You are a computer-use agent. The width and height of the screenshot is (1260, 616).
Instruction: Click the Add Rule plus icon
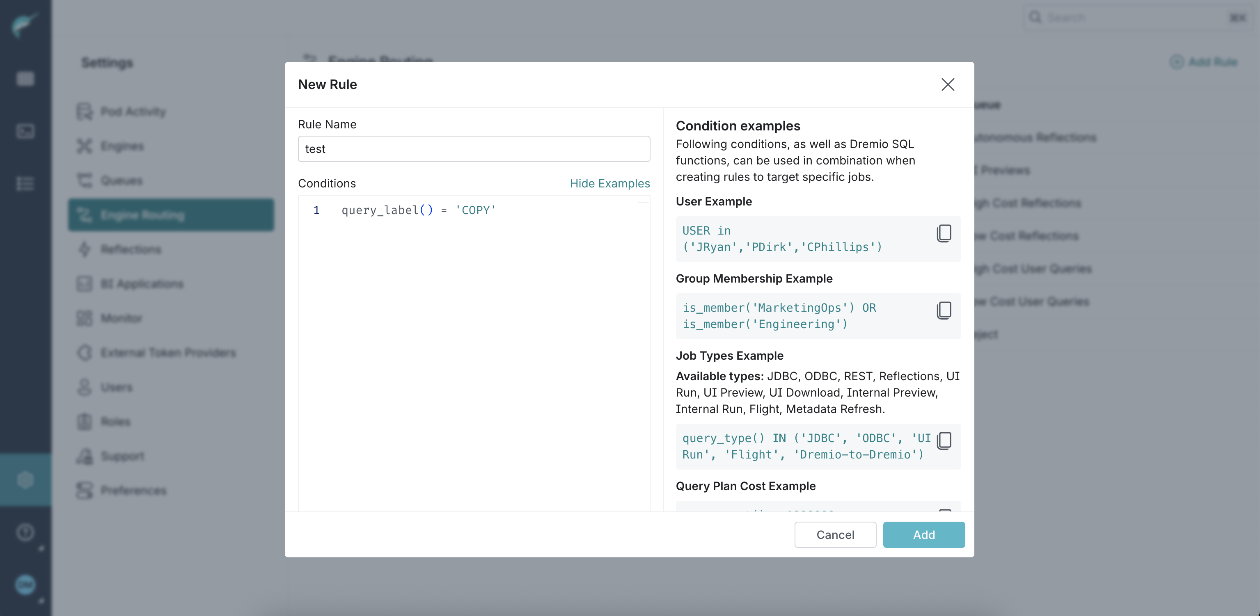1176,62
